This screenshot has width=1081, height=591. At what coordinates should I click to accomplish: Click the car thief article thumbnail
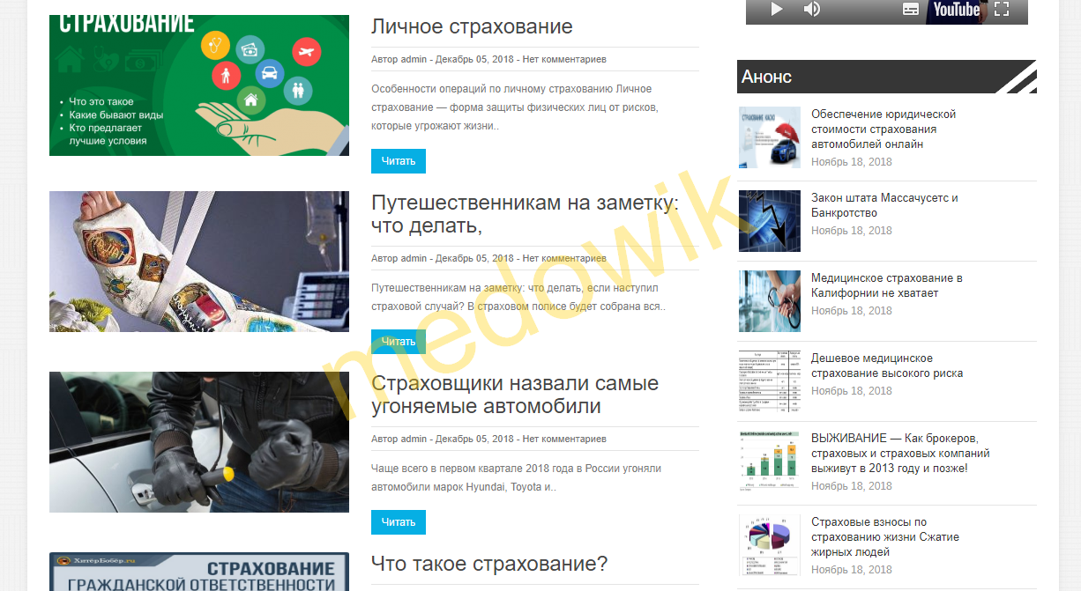pos(199,442)
